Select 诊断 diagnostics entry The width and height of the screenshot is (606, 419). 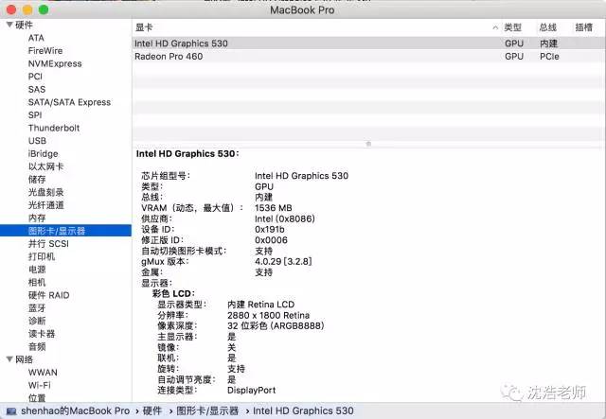(x=37, y=321)
